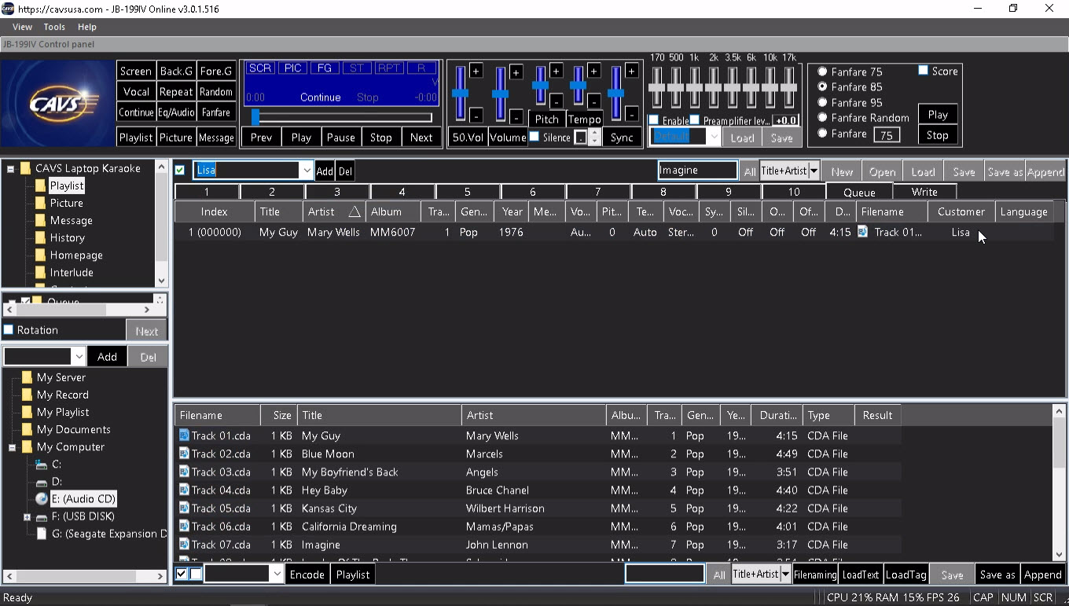
Task: Open the file list Title+Artist filter dropdown
Action: click(785, 575)
